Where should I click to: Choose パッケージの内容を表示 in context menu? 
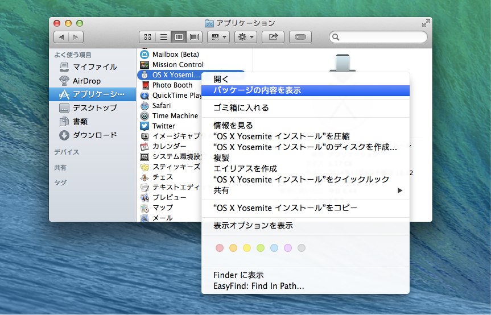pos(306,90)
